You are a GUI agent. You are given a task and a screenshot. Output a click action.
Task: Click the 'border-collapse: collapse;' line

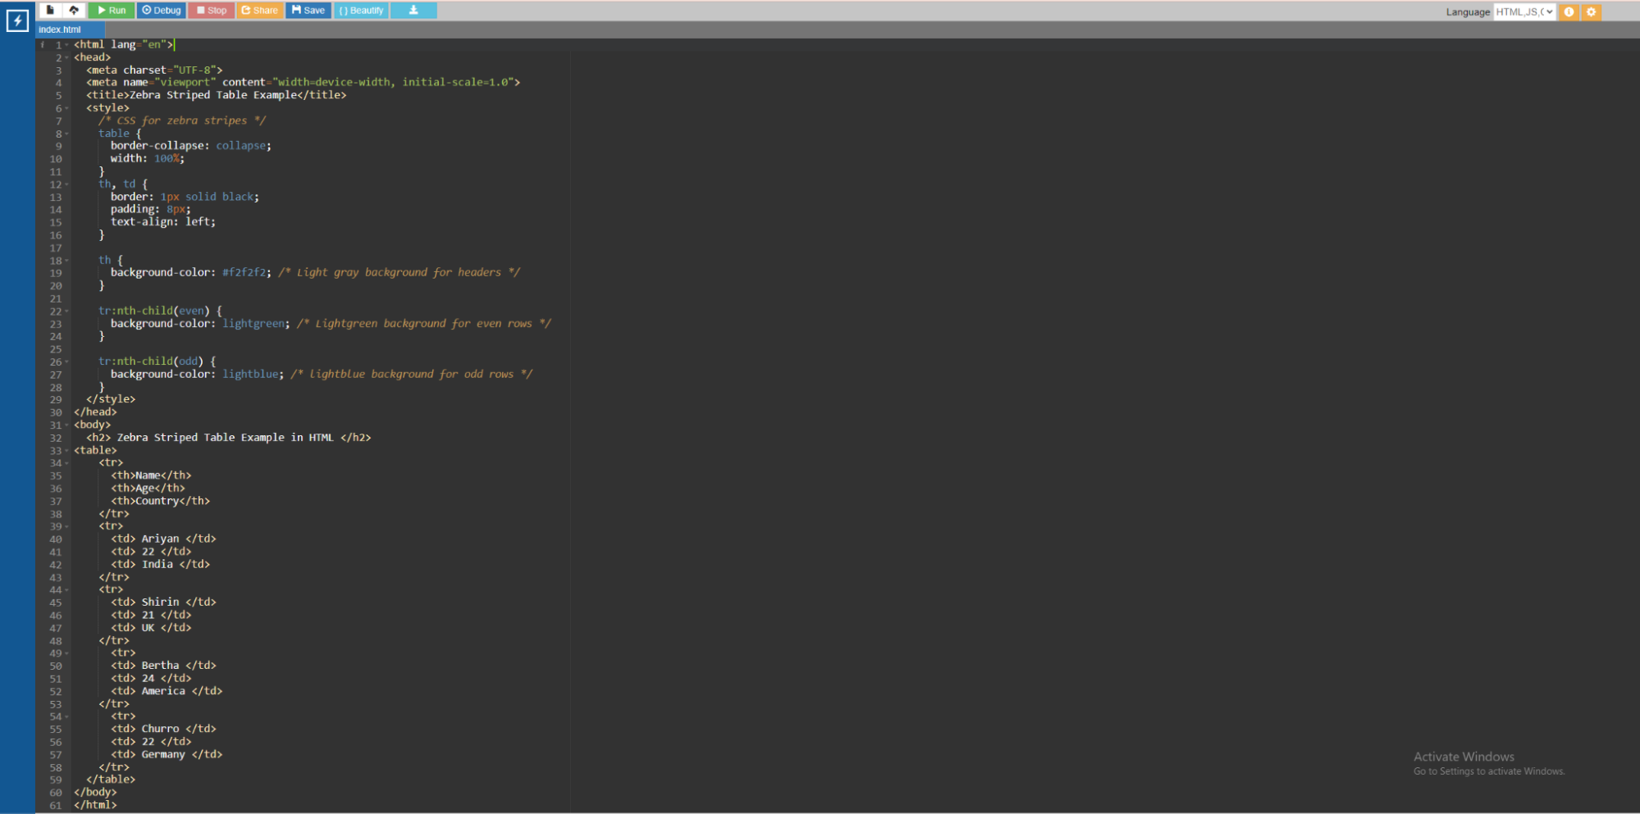(191, 146)
